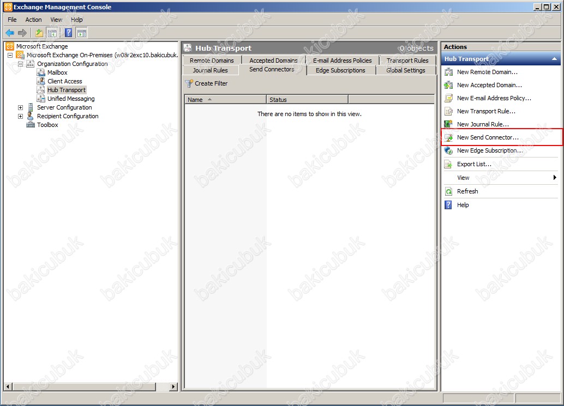Click the tree pane horizontal scrollbar thumb
Screen dimensions: 564x406
[x=84, y=386]
